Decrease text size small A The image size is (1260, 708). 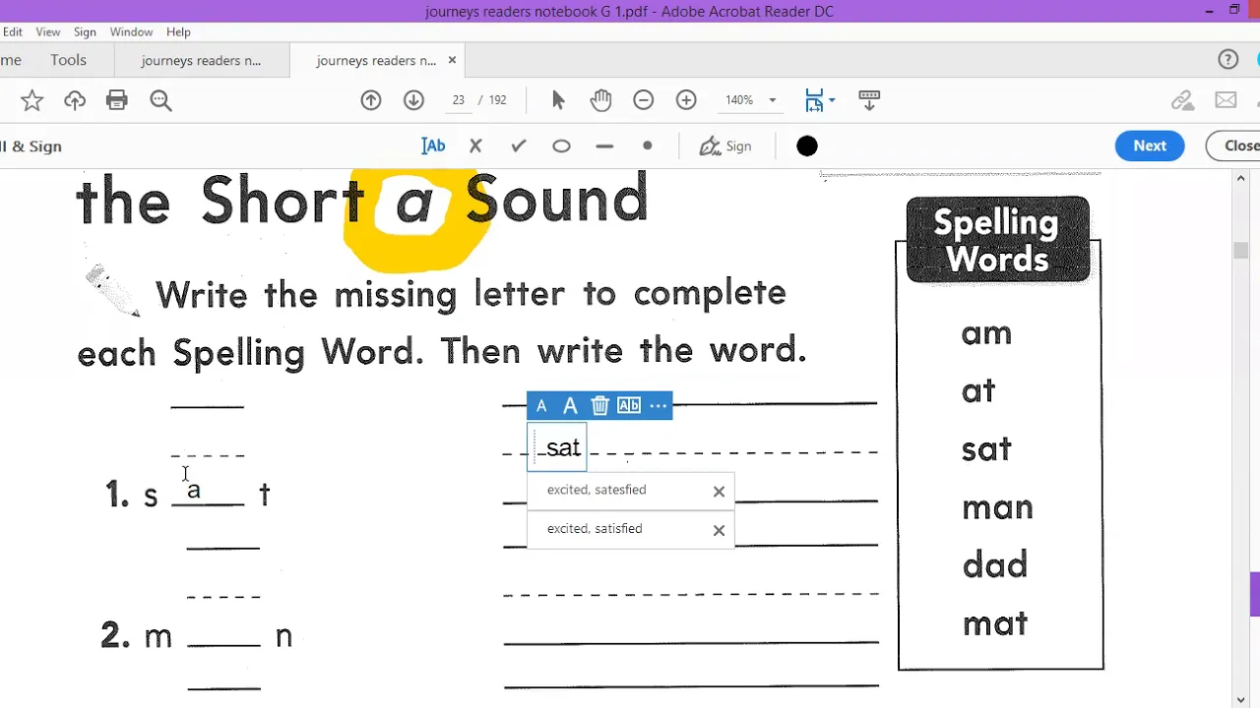point(541,406)
